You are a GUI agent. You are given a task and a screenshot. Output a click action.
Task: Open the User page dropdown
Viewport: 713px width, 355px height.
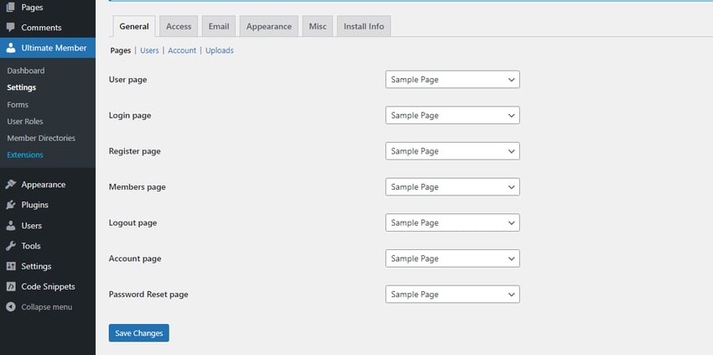click(x=452, y=80)
